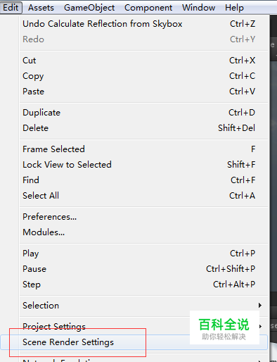Choose Cut from the Edit menu

144,61
